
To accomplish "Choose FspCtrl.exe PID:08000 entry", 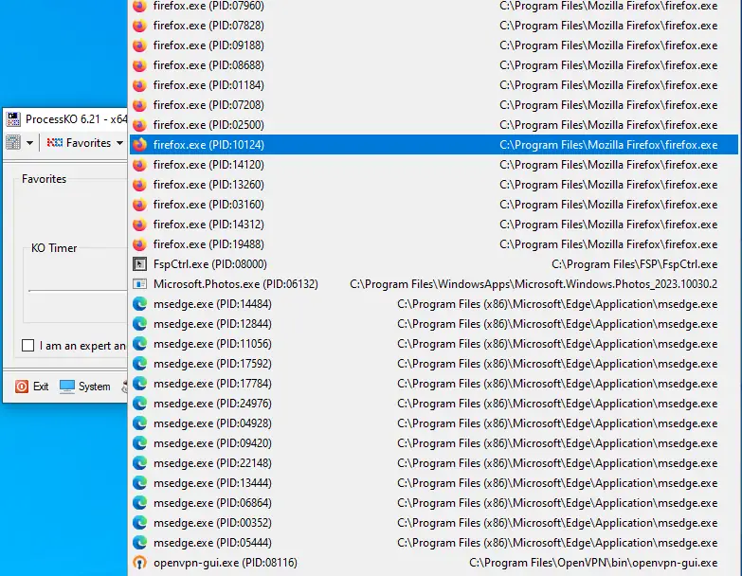I will 433,264.
